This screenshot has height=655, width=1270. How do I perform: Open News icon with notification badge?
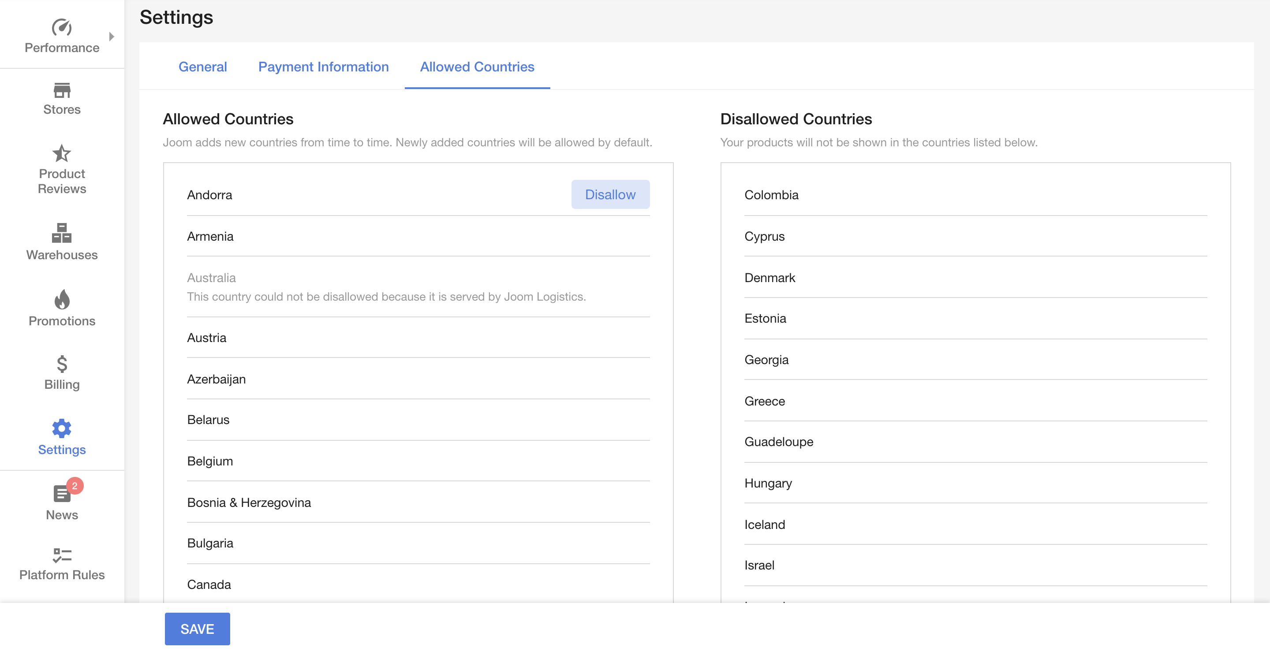pyautogui.click(x=63, y=493)
